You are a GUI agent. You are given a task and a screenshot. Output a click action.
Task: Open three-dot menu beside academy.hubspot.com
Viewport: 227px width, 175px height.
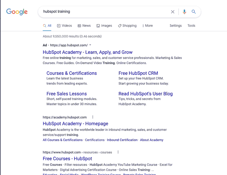(x=93, y=117)
